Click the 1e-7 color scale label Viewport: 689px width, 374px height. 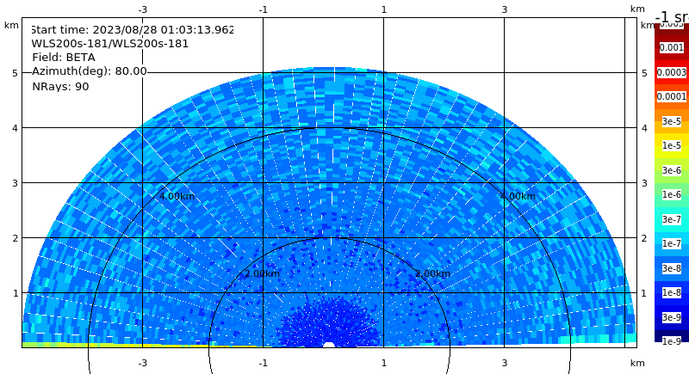click(672, 243)
